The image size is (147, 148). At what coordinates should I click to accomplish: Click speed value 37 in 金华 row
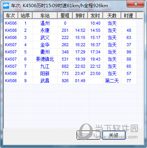129,45
